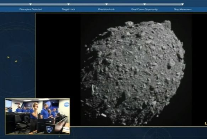This screenshot has width=207, height=139.
Task: Open the mission control room video inset
Action: [38, 116]
